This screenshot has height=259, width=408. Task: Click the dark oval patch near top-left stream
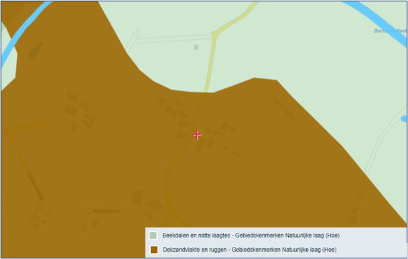click(x=36, y=50)
